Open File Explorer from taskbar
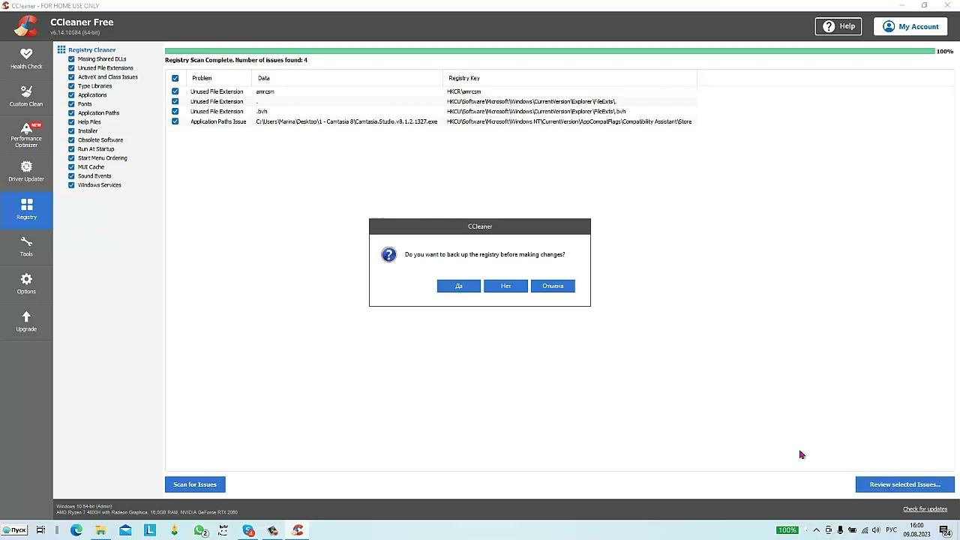The height and width of the screenshot is (540, 960). pos(100,530)
